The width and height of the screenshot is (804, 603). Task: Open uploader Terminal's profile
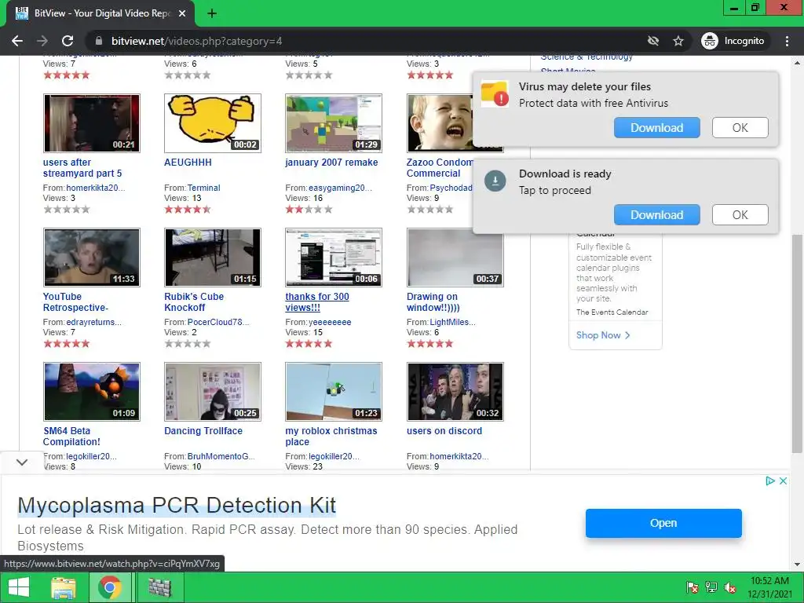[x=203, y=188]
